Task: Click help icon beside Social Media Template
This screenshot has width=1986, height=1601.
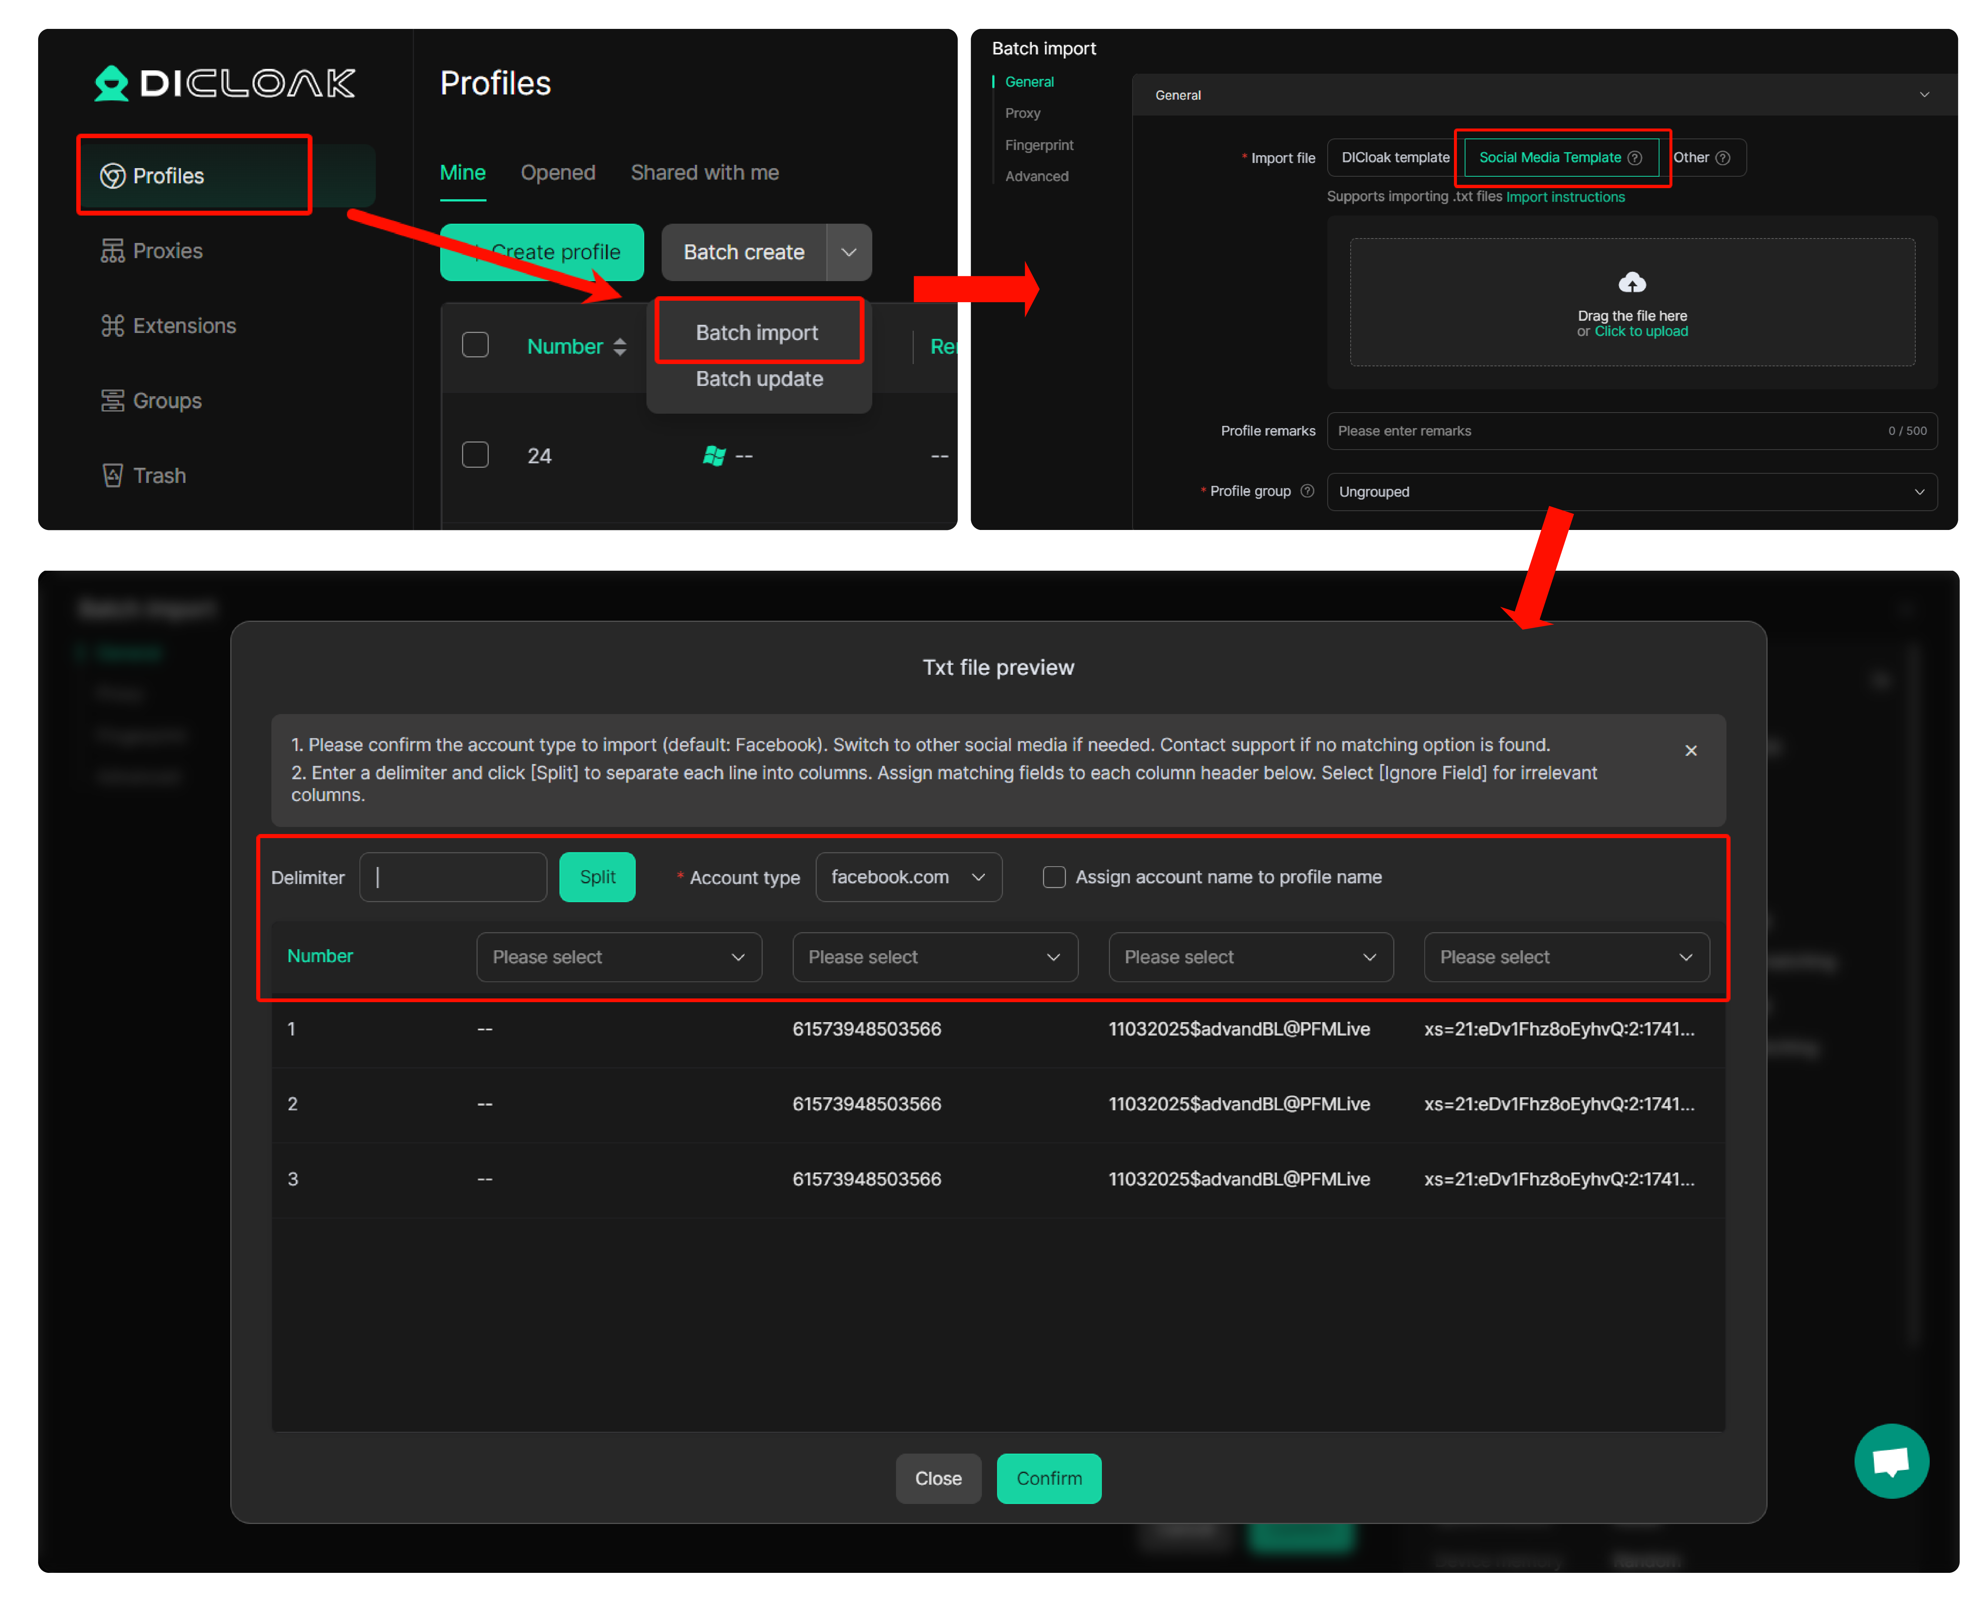Action: tap(1634, 158)
